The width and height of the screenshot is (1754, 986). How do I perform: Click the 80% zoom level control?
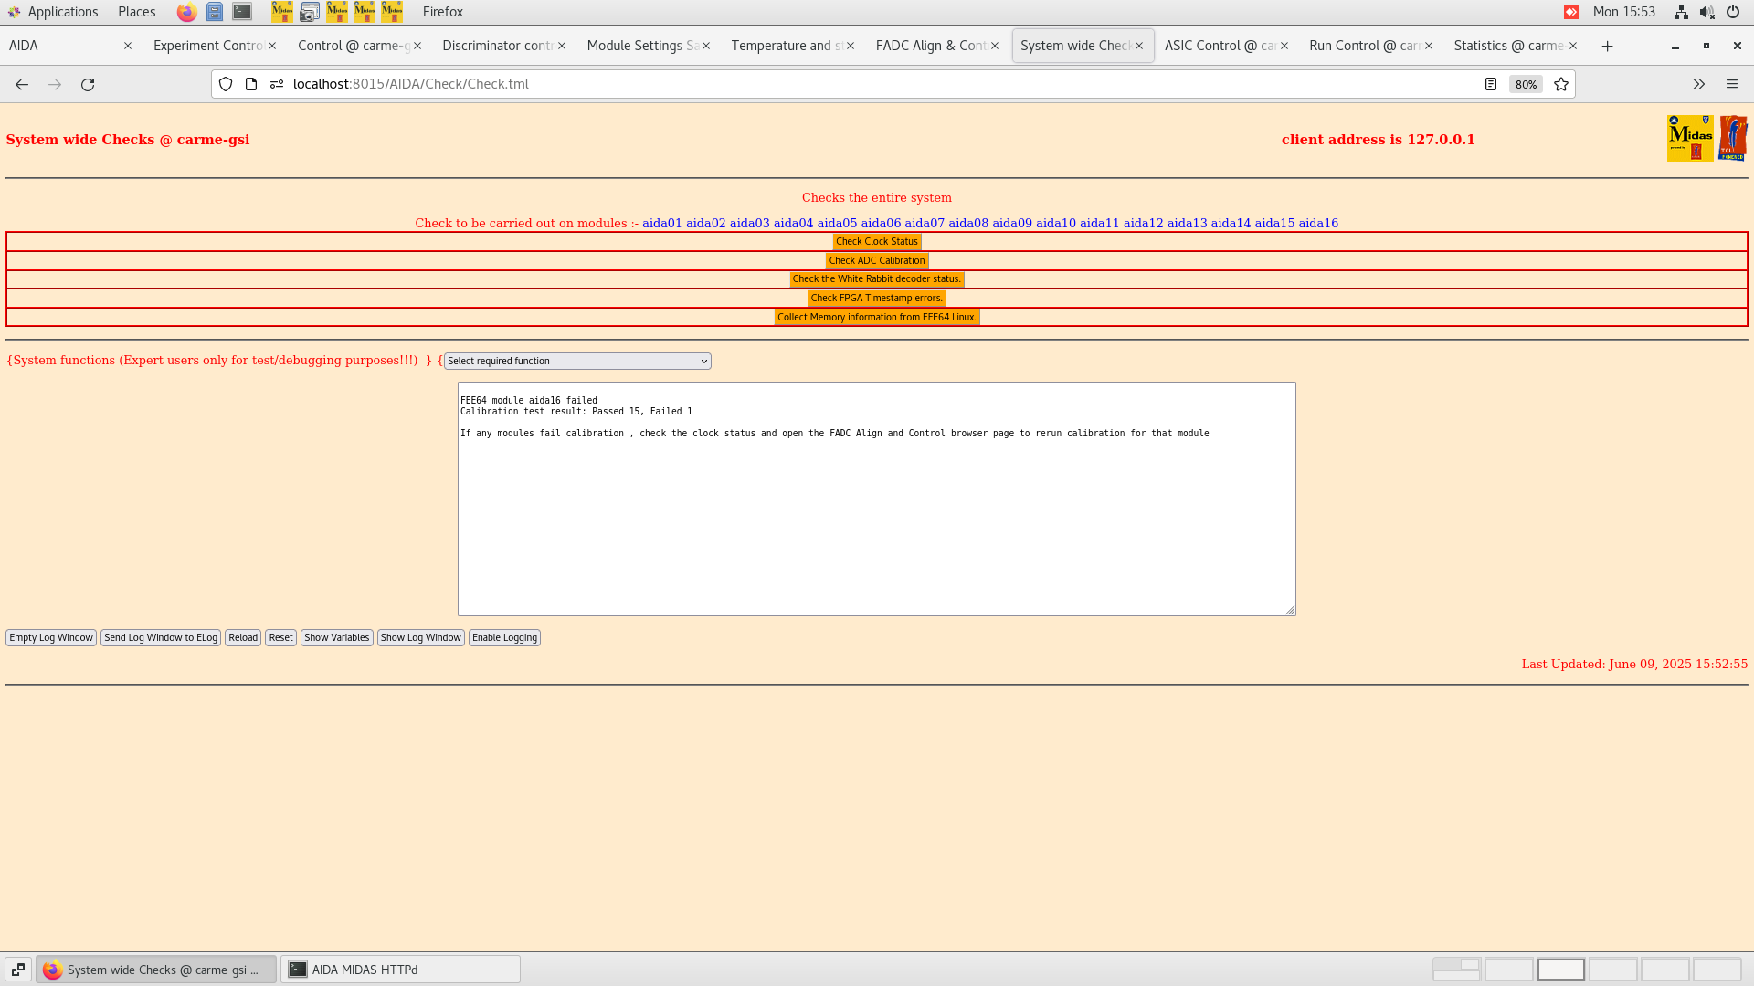coord(1525,84)
